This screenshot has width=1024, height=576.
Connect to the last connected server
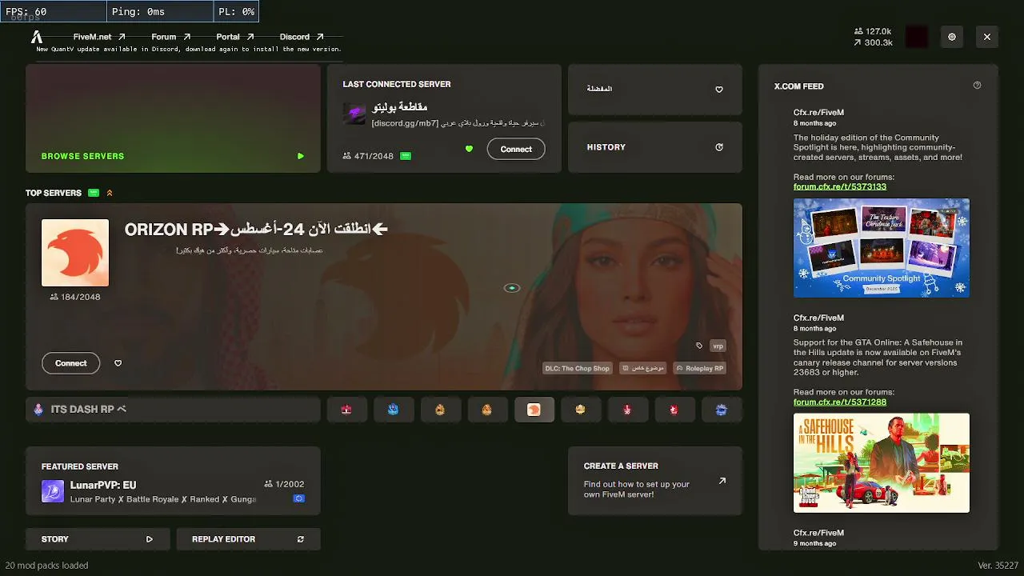tap(516, 149)
